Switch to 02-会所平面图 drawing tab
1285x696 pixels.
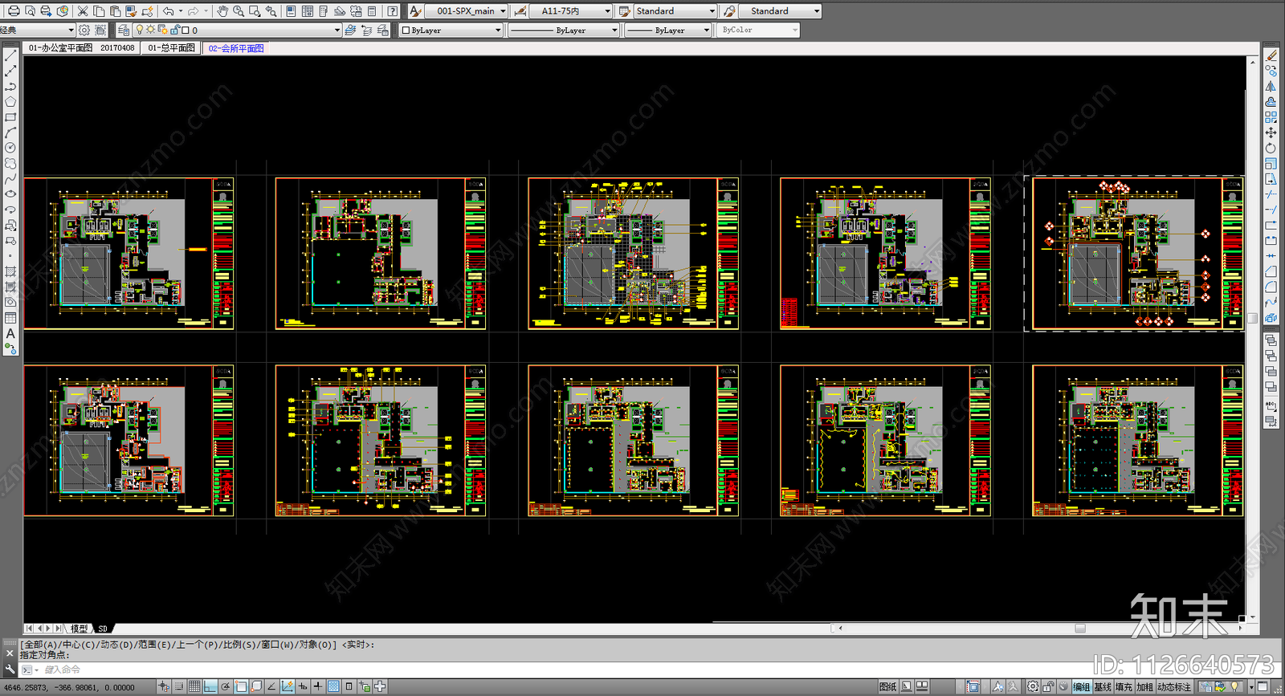(x=236, y=48)
